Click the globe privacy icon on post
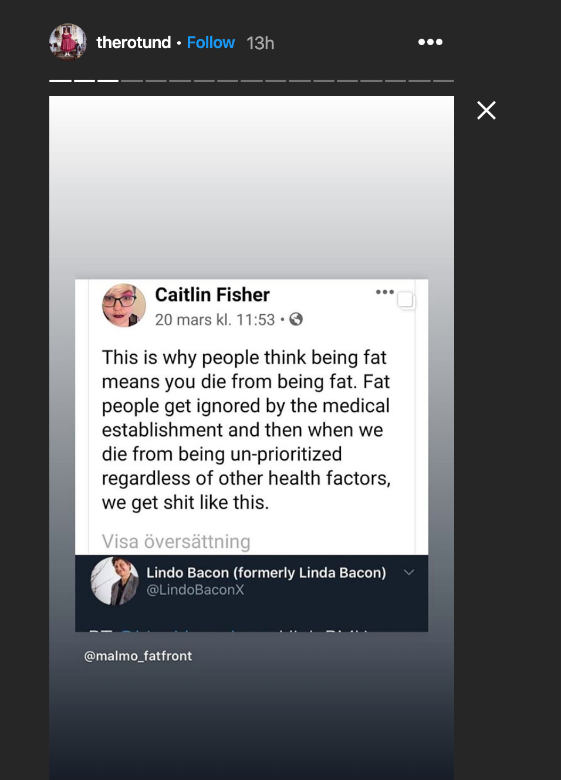The height and width of the screenshot is (780, 561). pos(296,319)
